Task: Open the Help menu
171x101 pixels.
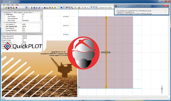Action: point(17,5)
